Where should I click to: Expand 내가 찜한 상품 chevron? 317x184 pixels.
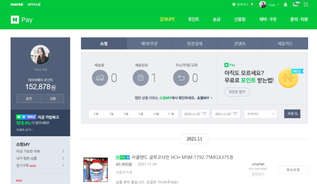coord(63,158)
